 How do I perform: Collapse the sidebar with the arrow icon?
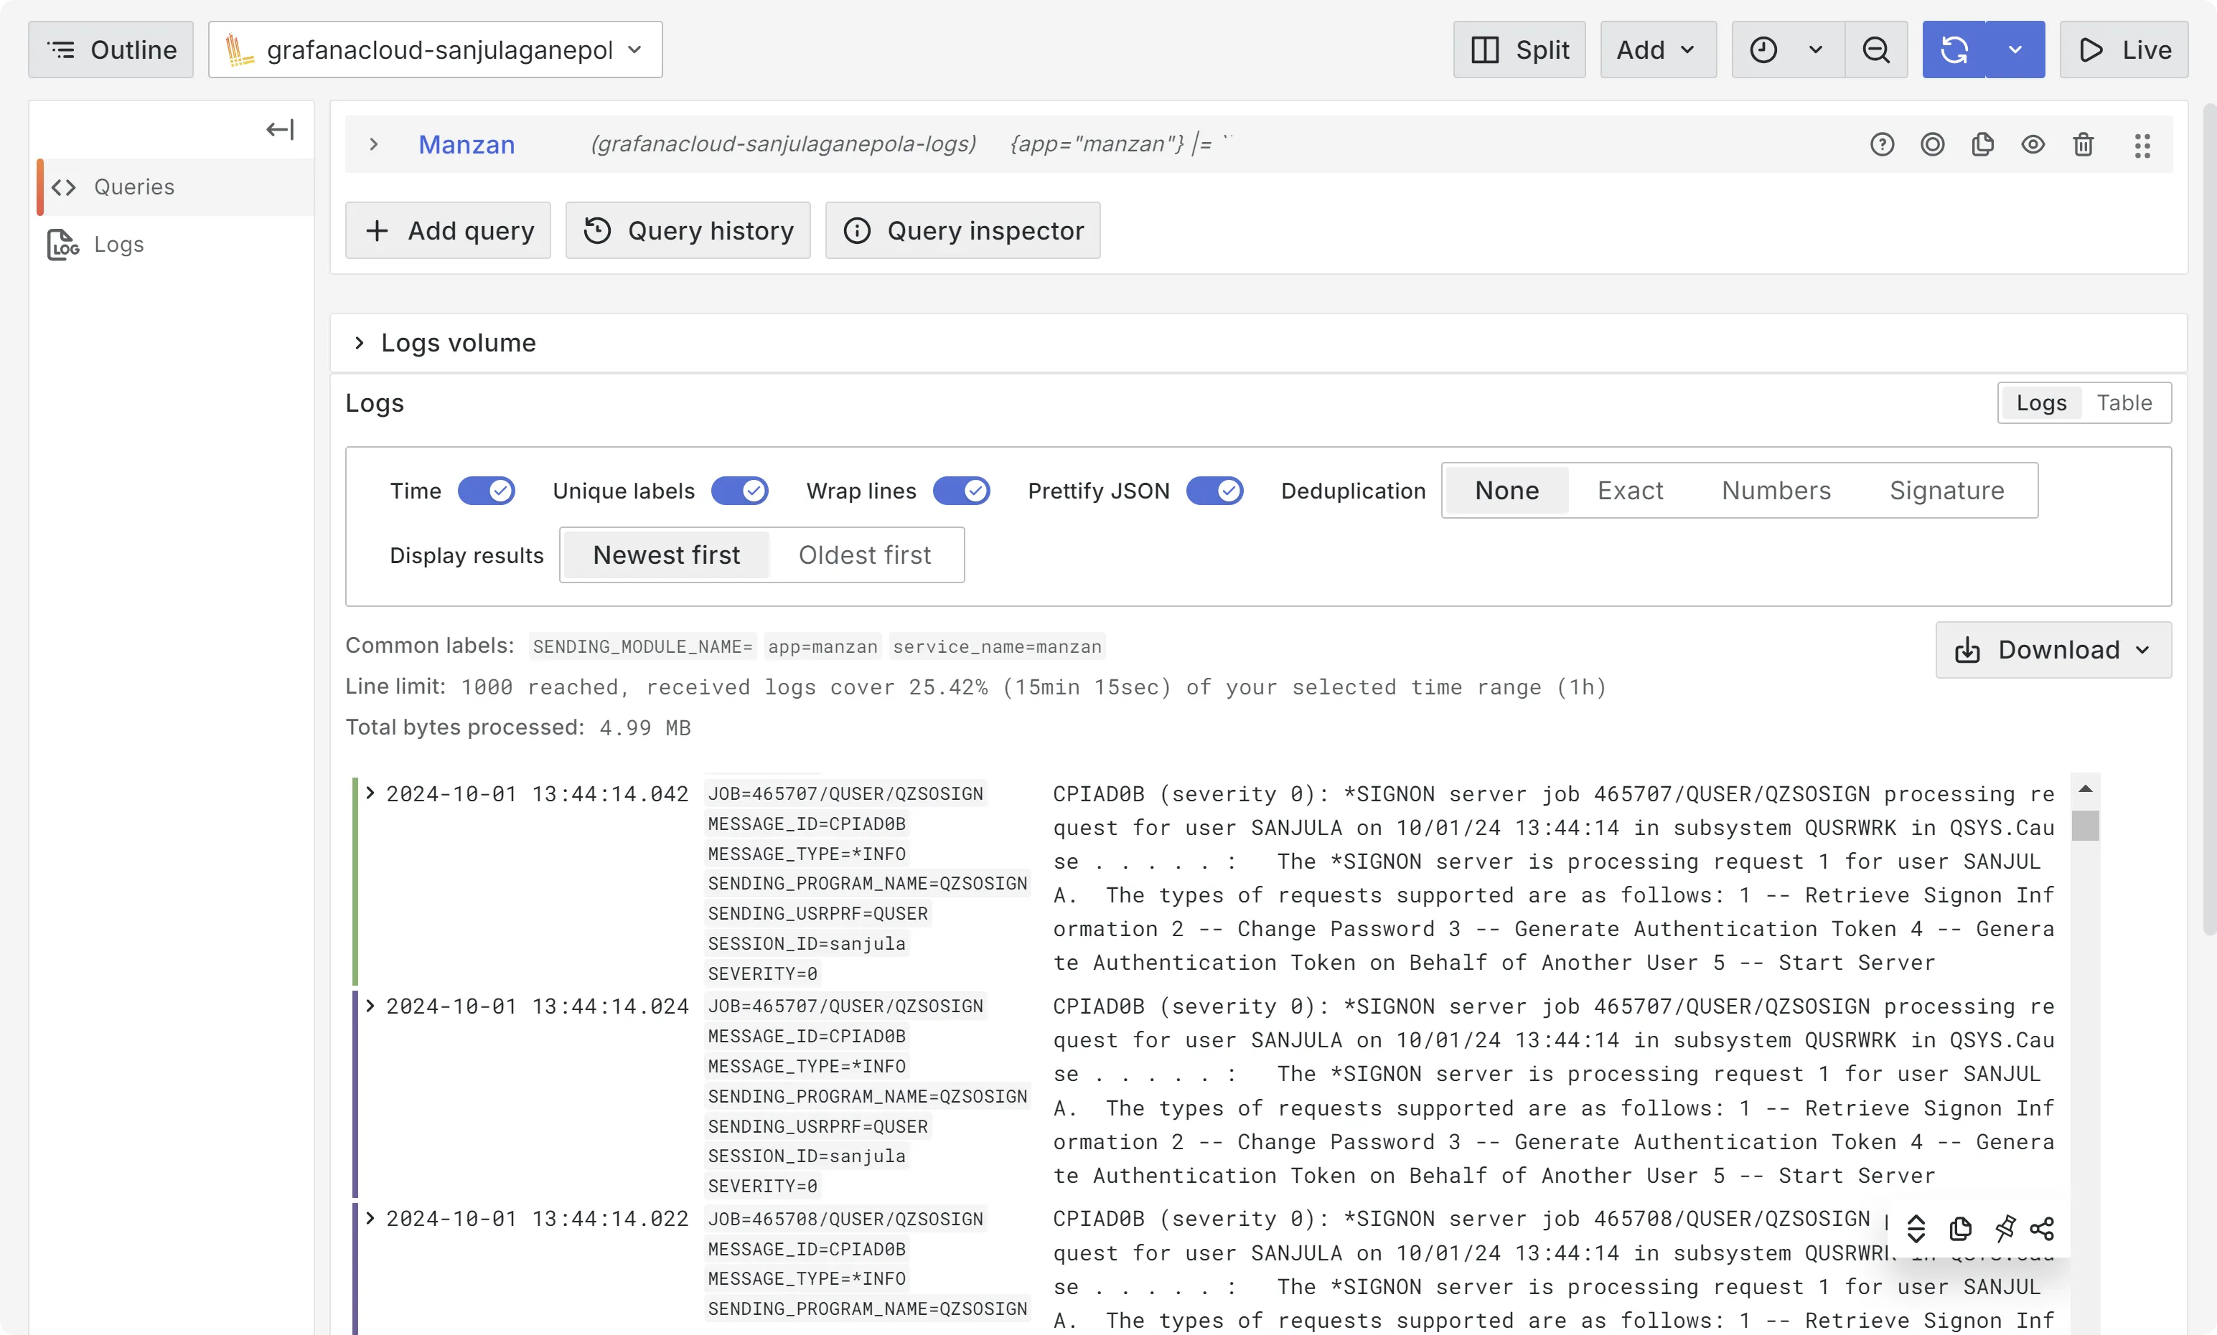pyautogui.click(x=280, y=130)
